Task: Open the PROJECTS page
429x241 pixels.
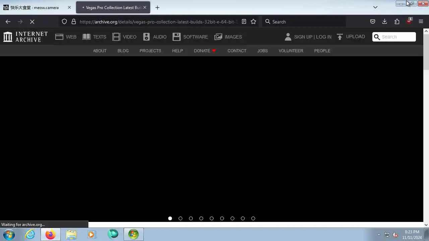Action: click(x=150, y=51)
